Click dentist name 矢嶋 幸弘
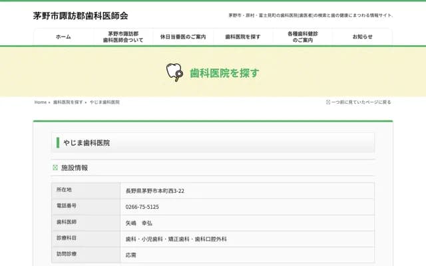 (x=139, y=223)
